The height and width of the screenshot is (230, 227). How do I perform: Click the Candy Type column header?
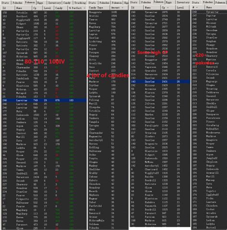pyautogui.click(x=99, y=8)
